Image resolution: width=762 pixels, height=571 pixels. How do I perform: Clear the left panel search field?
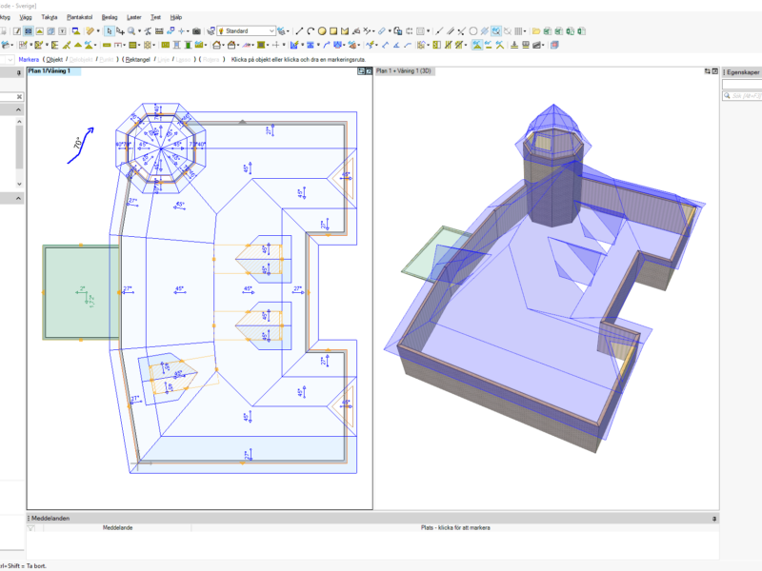pos(19,97)
